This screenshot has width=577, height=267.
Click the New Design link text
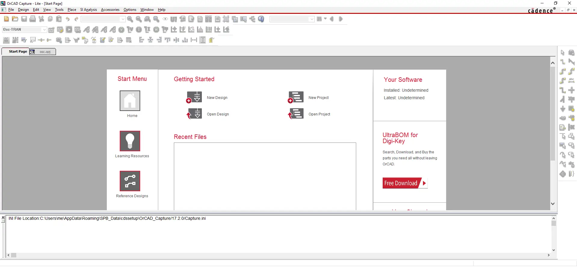(217, 98)
